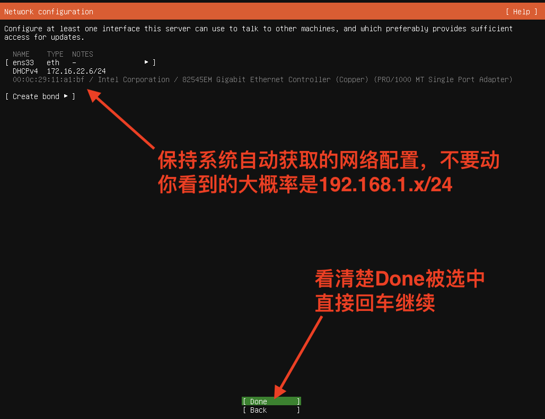545x419 pixels.
Task: Click the eth type value
Action: coord(53,63)
